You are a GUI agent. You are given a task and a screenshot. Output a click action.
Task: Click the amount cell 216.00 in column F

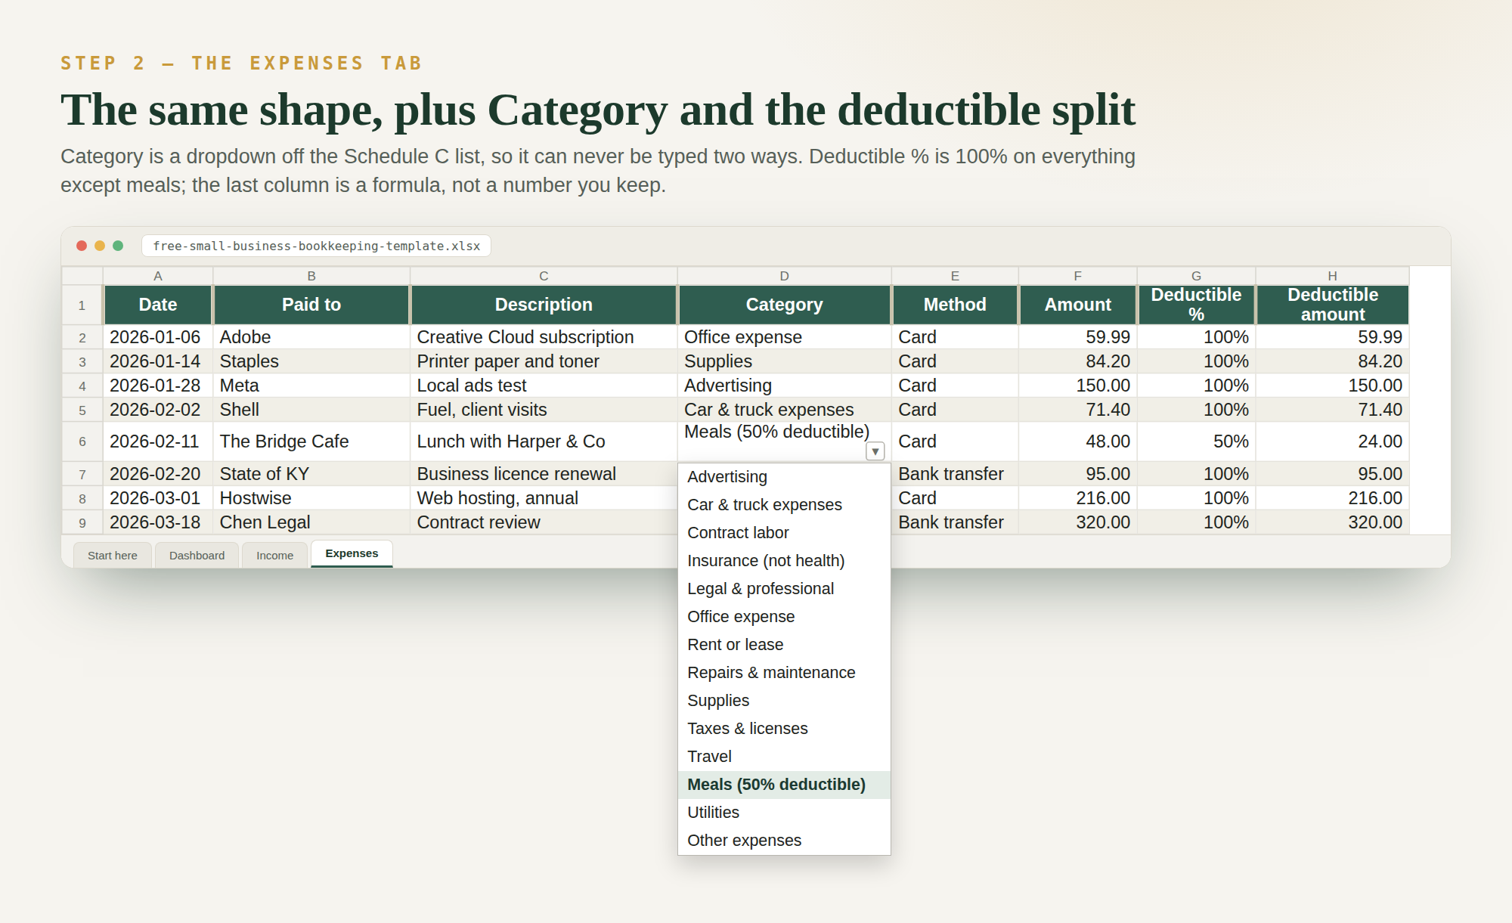1077,498
